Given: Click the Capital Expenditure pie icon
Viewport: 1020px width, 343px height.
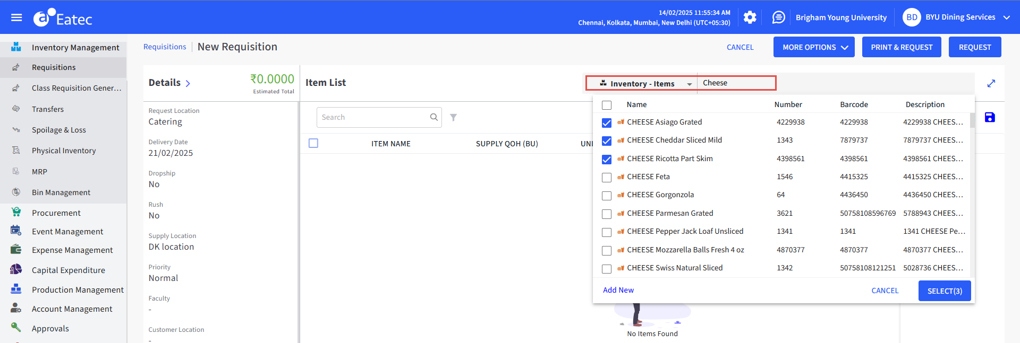Looking at the screenshot, I should (x=16, y=269).
